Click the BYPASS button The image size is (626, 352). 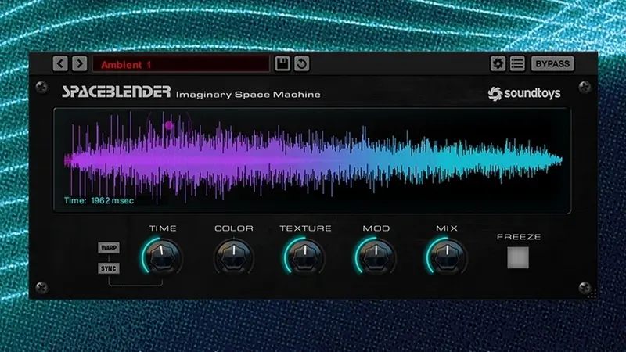point(552,63)
